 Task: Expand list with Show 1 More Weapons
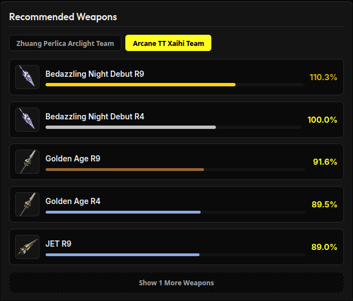tap(176, 283)
